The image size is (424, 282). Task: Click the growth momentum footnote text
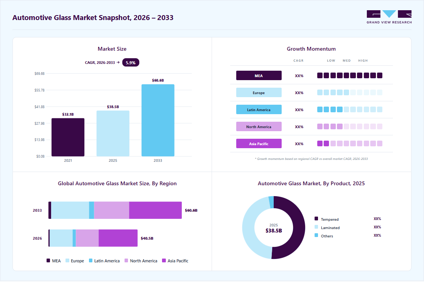click(311, 159)
